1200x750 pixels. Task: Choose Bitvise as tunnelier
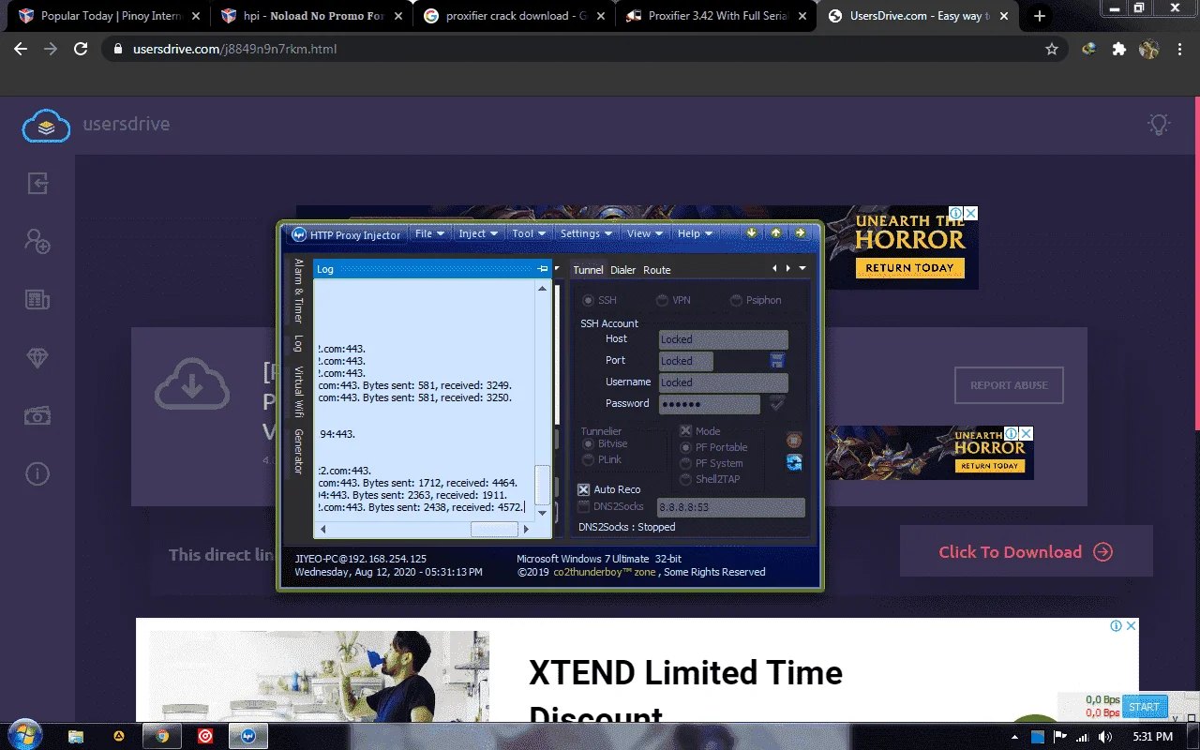point(588,443)
